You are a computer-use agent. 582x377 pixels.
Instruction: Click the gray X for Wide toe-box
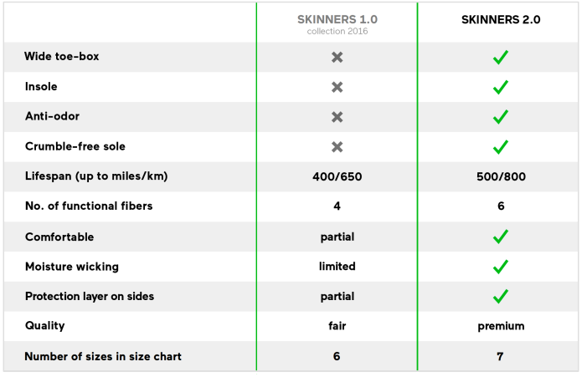(x=337, y=58)
